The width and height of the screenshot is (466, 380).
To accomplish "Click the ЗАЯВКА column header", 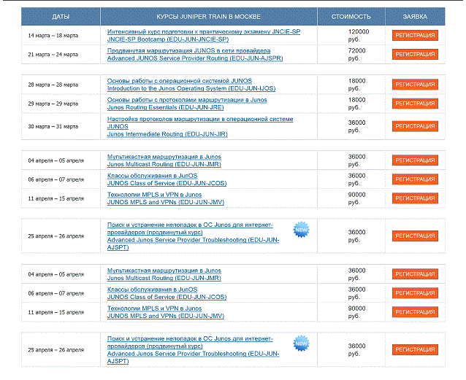I will tap(415, 17).
